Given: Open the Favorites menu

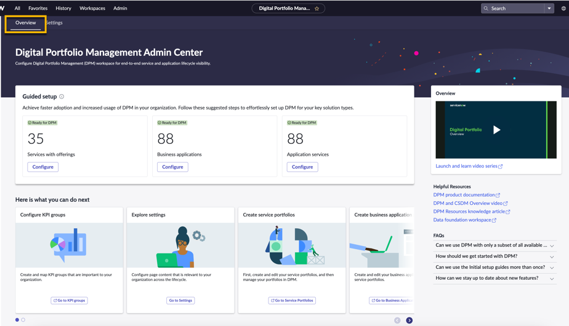Looking at the screenshot, I should tap(38, 8).
